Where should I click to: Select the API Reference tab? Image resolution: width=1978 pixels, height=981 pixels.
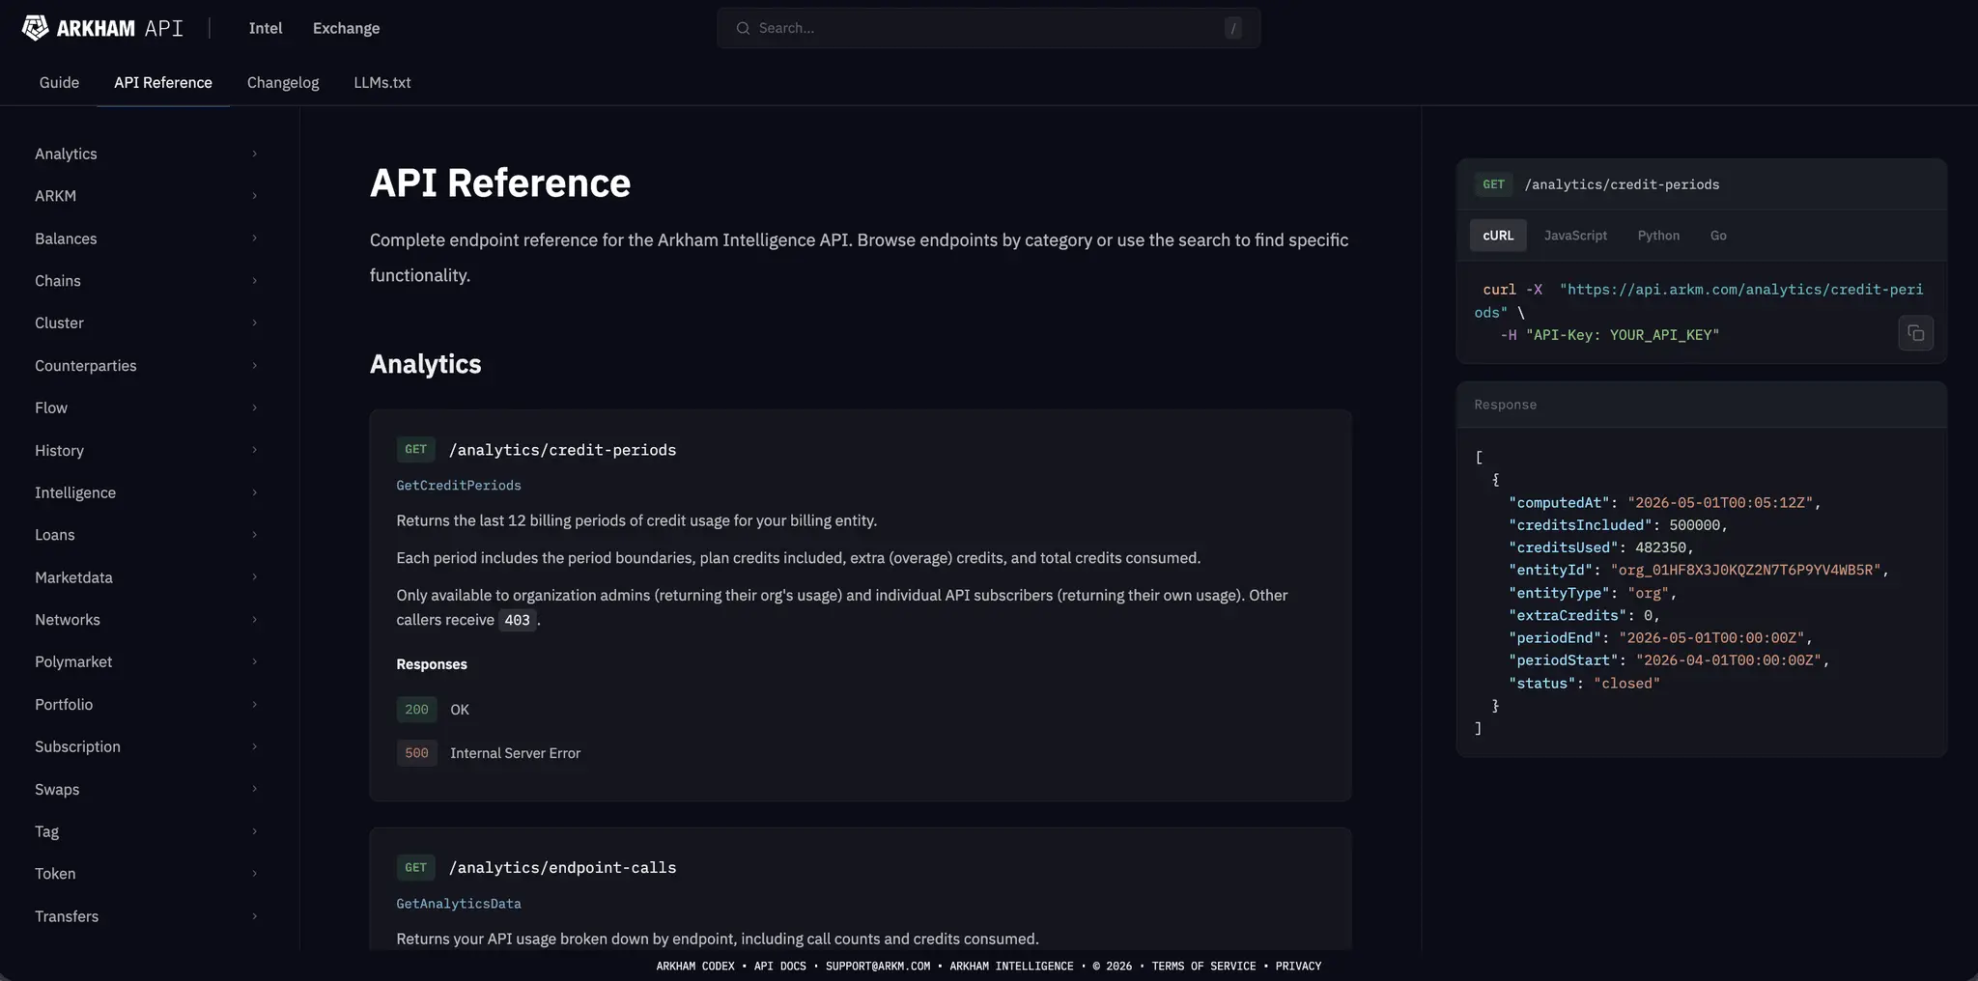(x=163, y=82)
